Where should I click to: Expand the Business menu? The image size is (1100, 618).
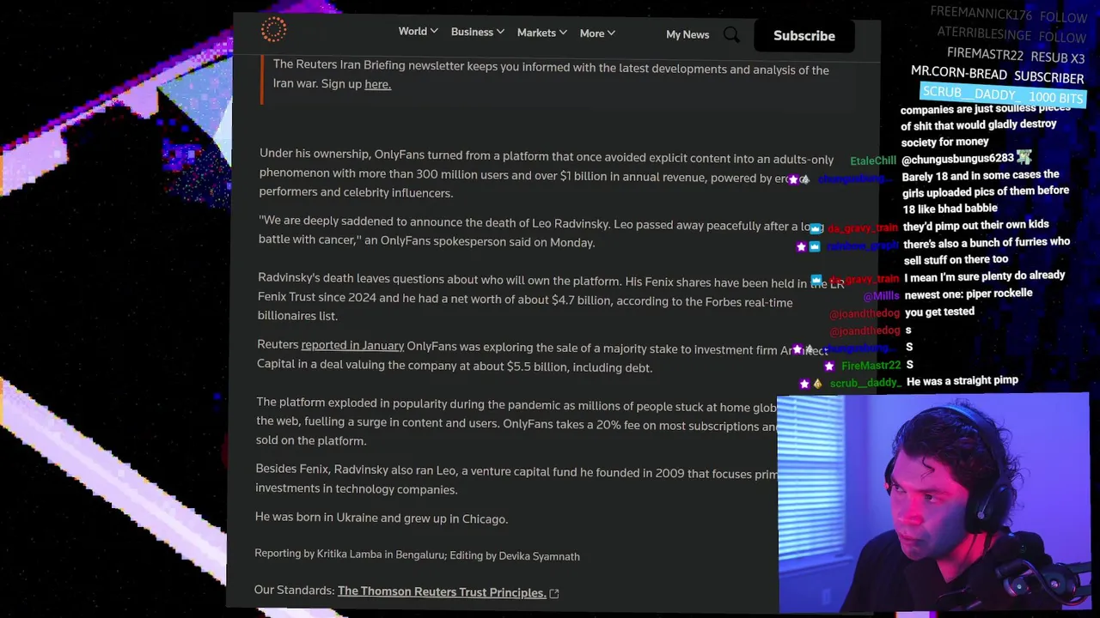point(477,33)
